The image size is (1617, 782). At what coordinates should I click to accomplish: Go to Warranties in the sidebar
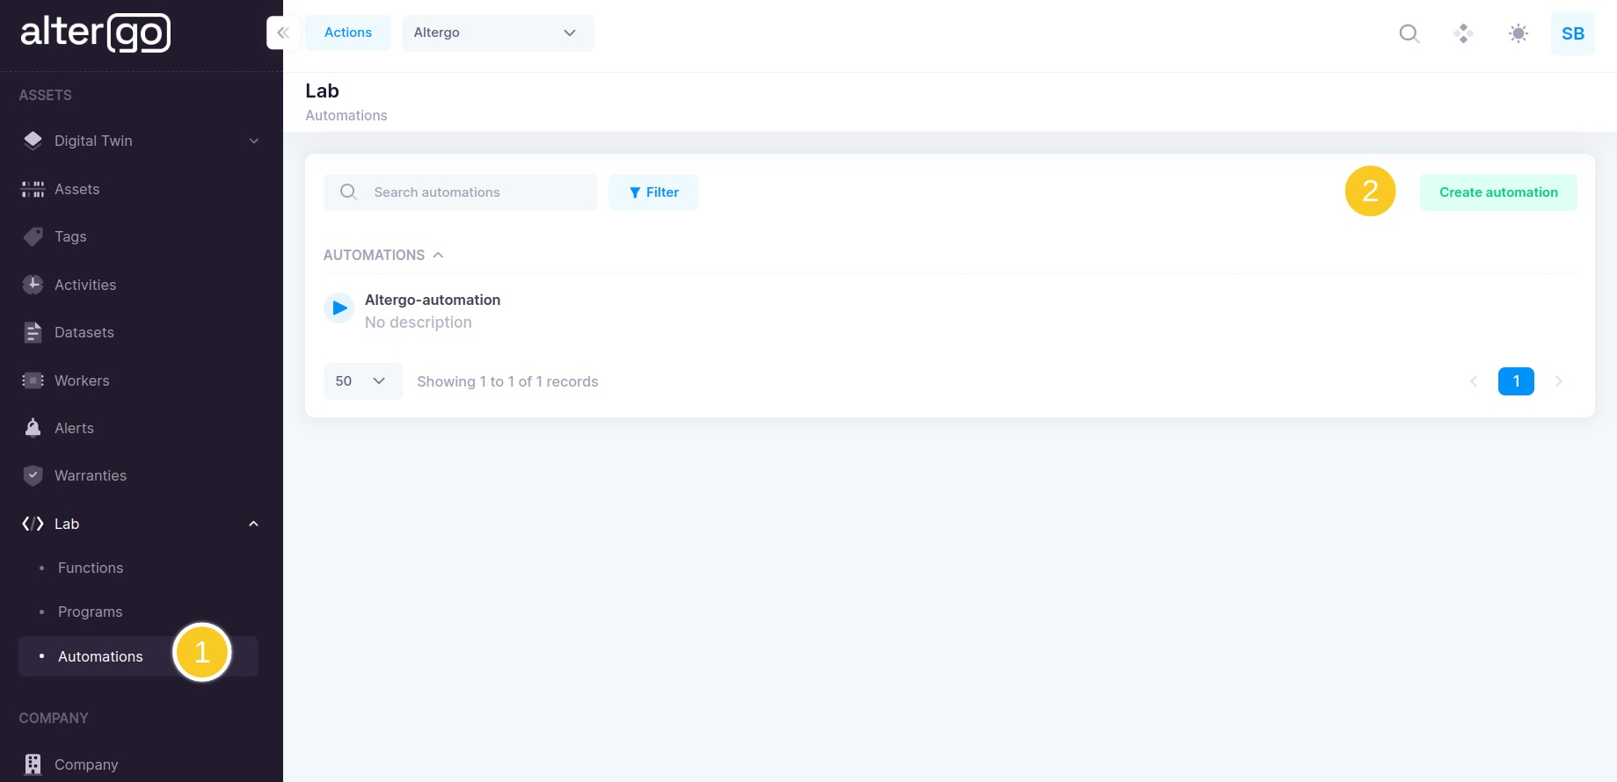click(90, 475)
